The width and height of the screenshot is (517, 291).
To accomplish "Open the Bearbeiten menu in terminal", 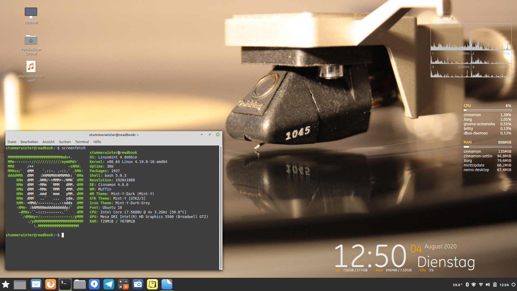I will click(x=29, y=142).
